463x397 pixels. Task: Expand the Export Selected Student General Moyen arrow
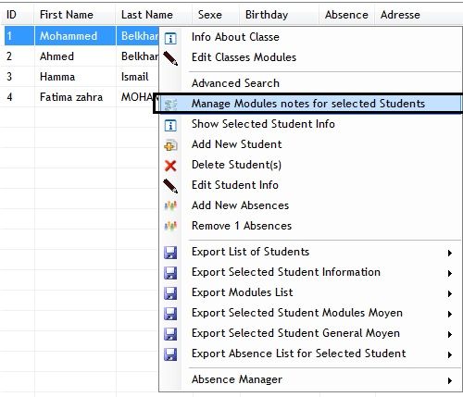[450, 334]
